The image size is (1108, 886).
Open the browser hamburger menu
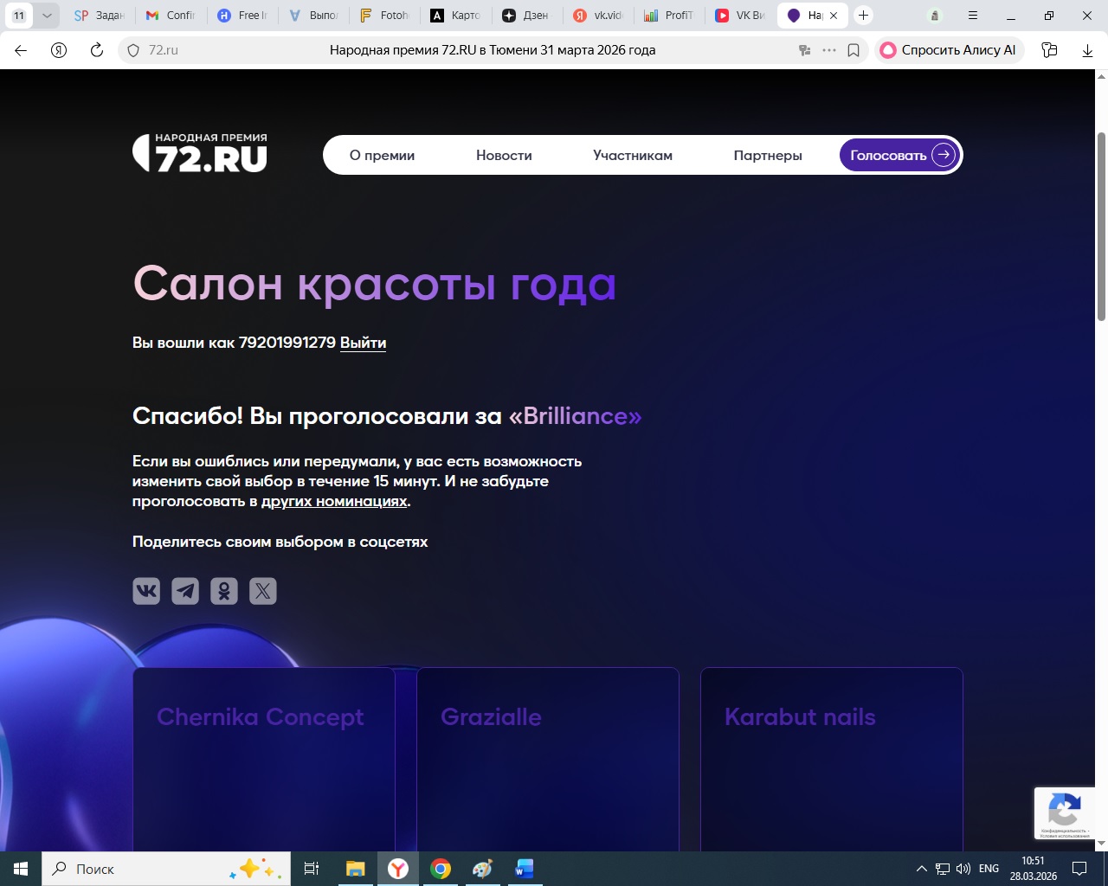973,16
